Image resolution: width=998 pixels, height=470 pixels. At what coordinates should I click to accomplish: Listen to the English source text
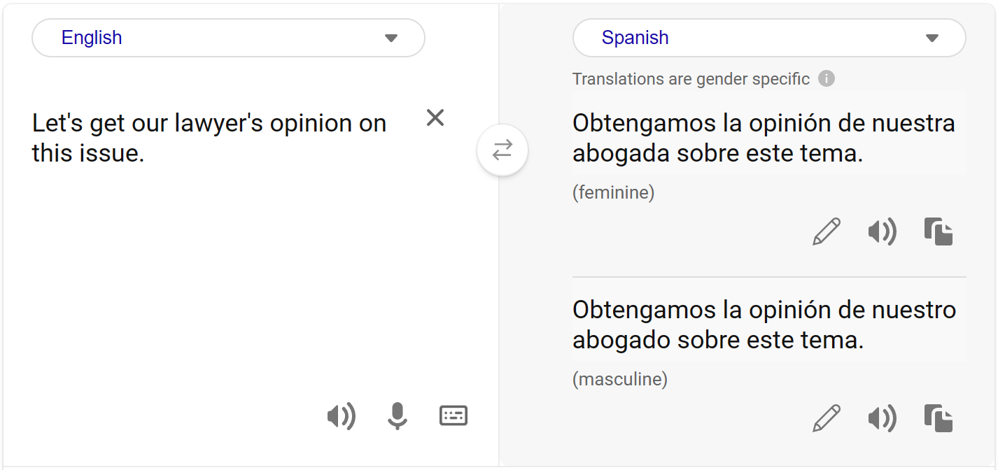tap(342, 416)
